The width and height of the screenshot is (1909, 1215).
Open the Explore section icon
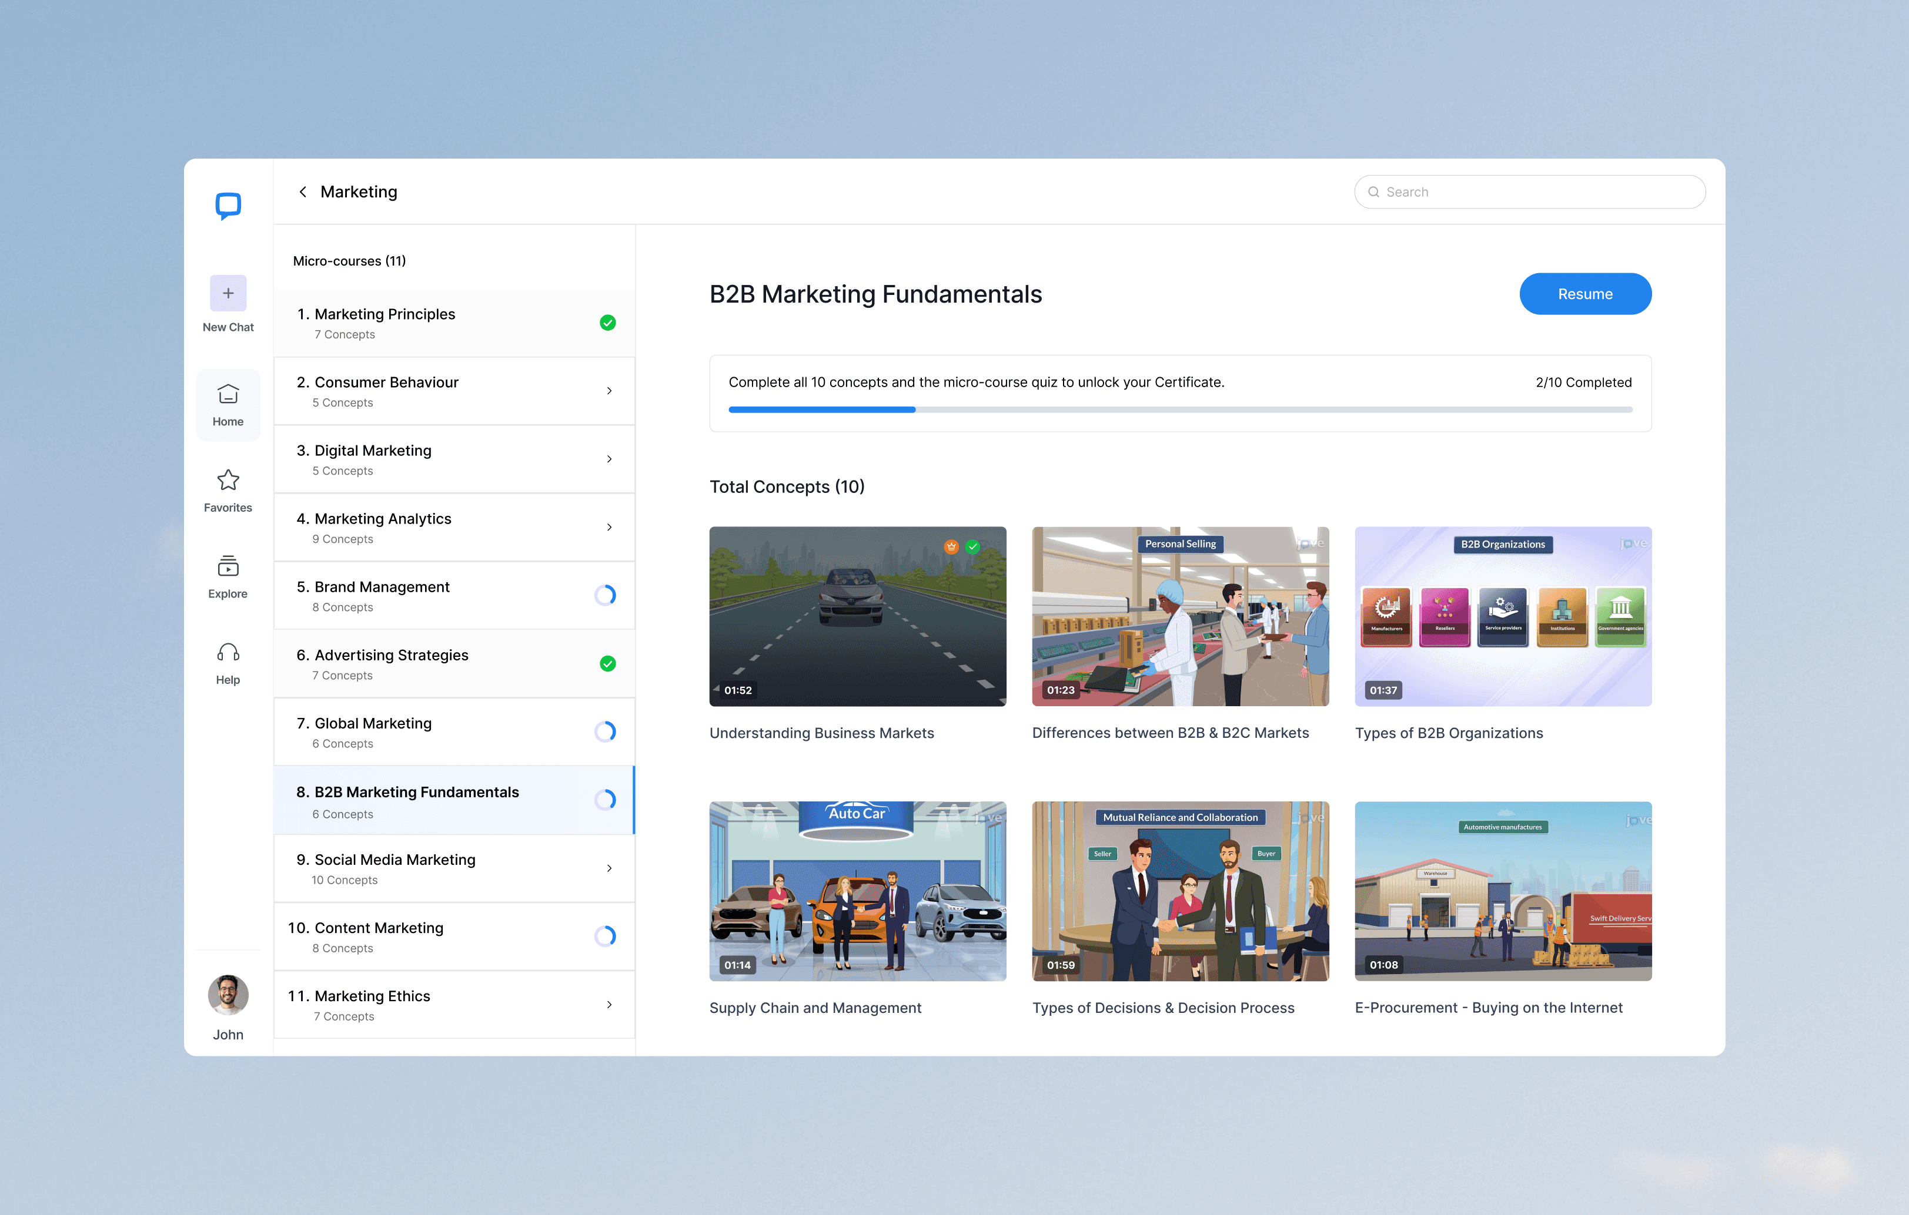(x=228, y=566)
